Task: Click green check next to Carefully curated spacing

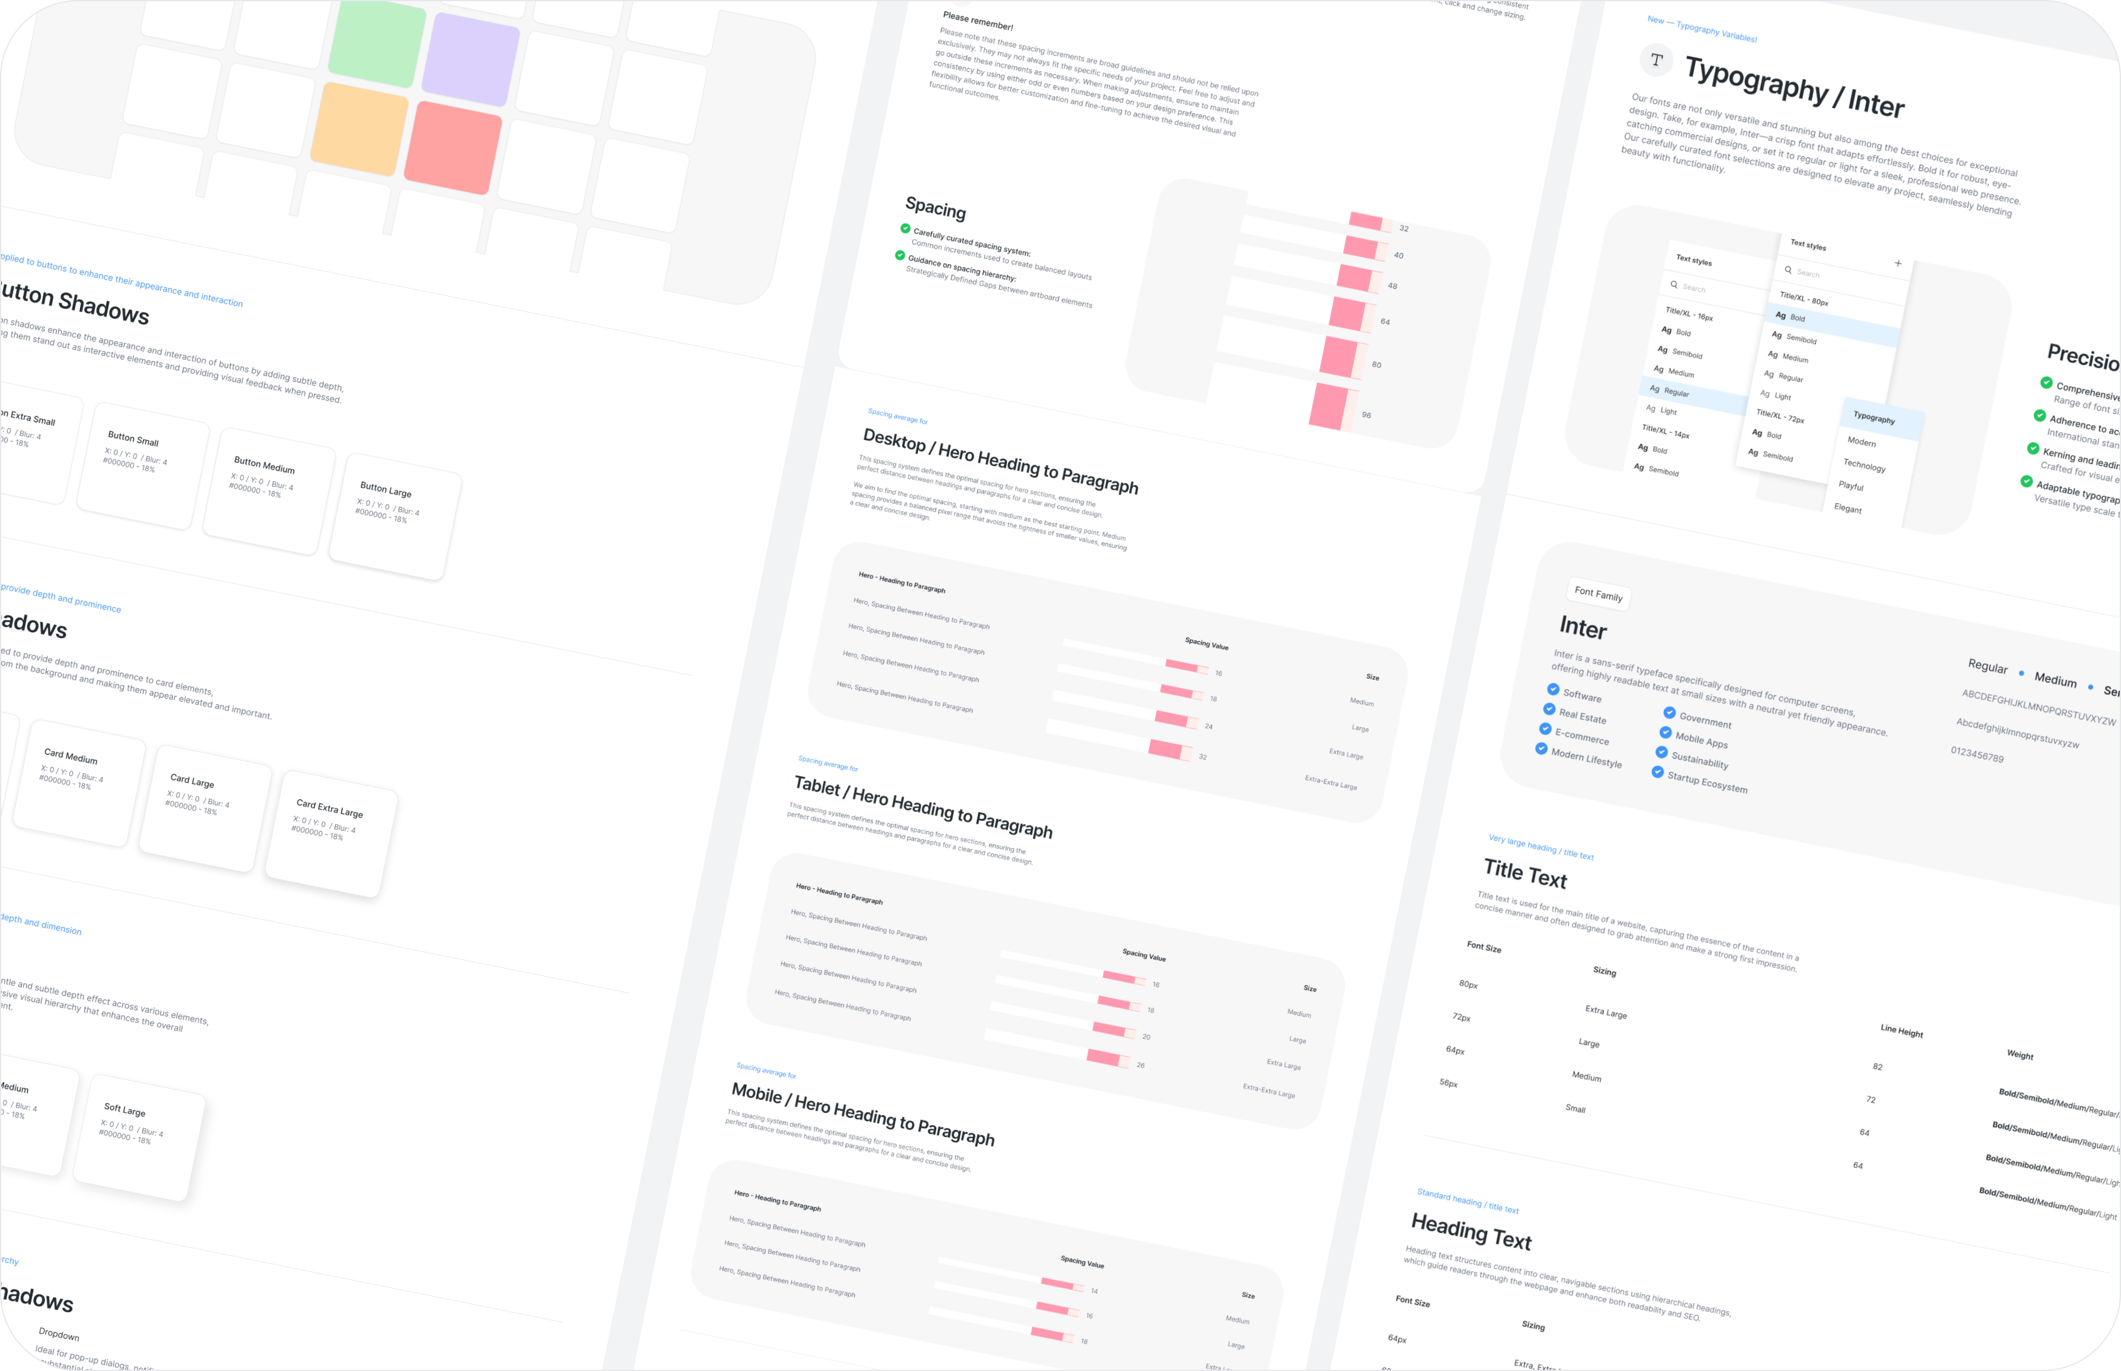Action: [x=906, y=229]
